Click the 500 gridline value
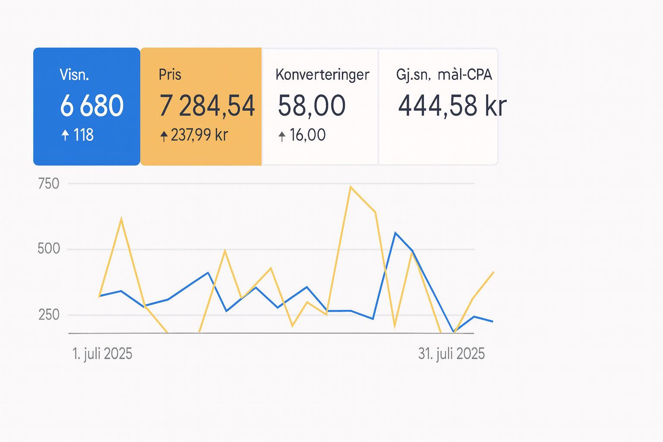This screenshot has width=663, height=442. (48, 249)
